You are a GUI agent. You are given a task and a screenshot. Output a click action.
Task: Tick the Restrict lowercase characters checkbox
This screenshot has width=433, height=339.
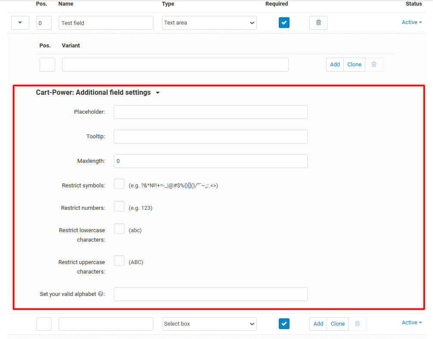(119, 229)
